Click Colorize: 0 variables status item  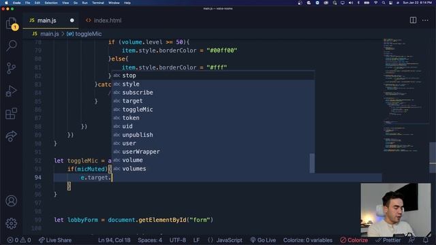(x=308, y=240)
